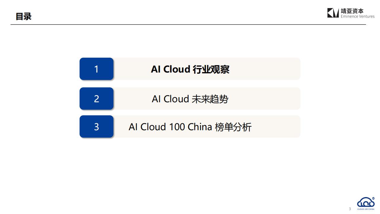Click the slide page number 3
The width and height of the screenshot is (380, 214).
click(350, 209)
